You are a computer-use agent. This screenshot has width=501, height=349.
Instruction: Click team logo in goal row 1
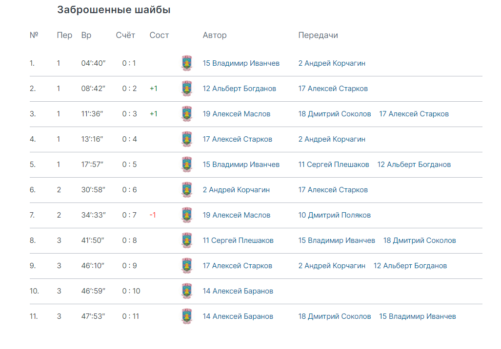[x=187, y=63]
